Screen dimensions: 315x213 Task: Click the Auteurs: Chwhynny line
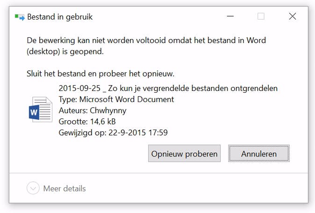[x=93, y=110]
